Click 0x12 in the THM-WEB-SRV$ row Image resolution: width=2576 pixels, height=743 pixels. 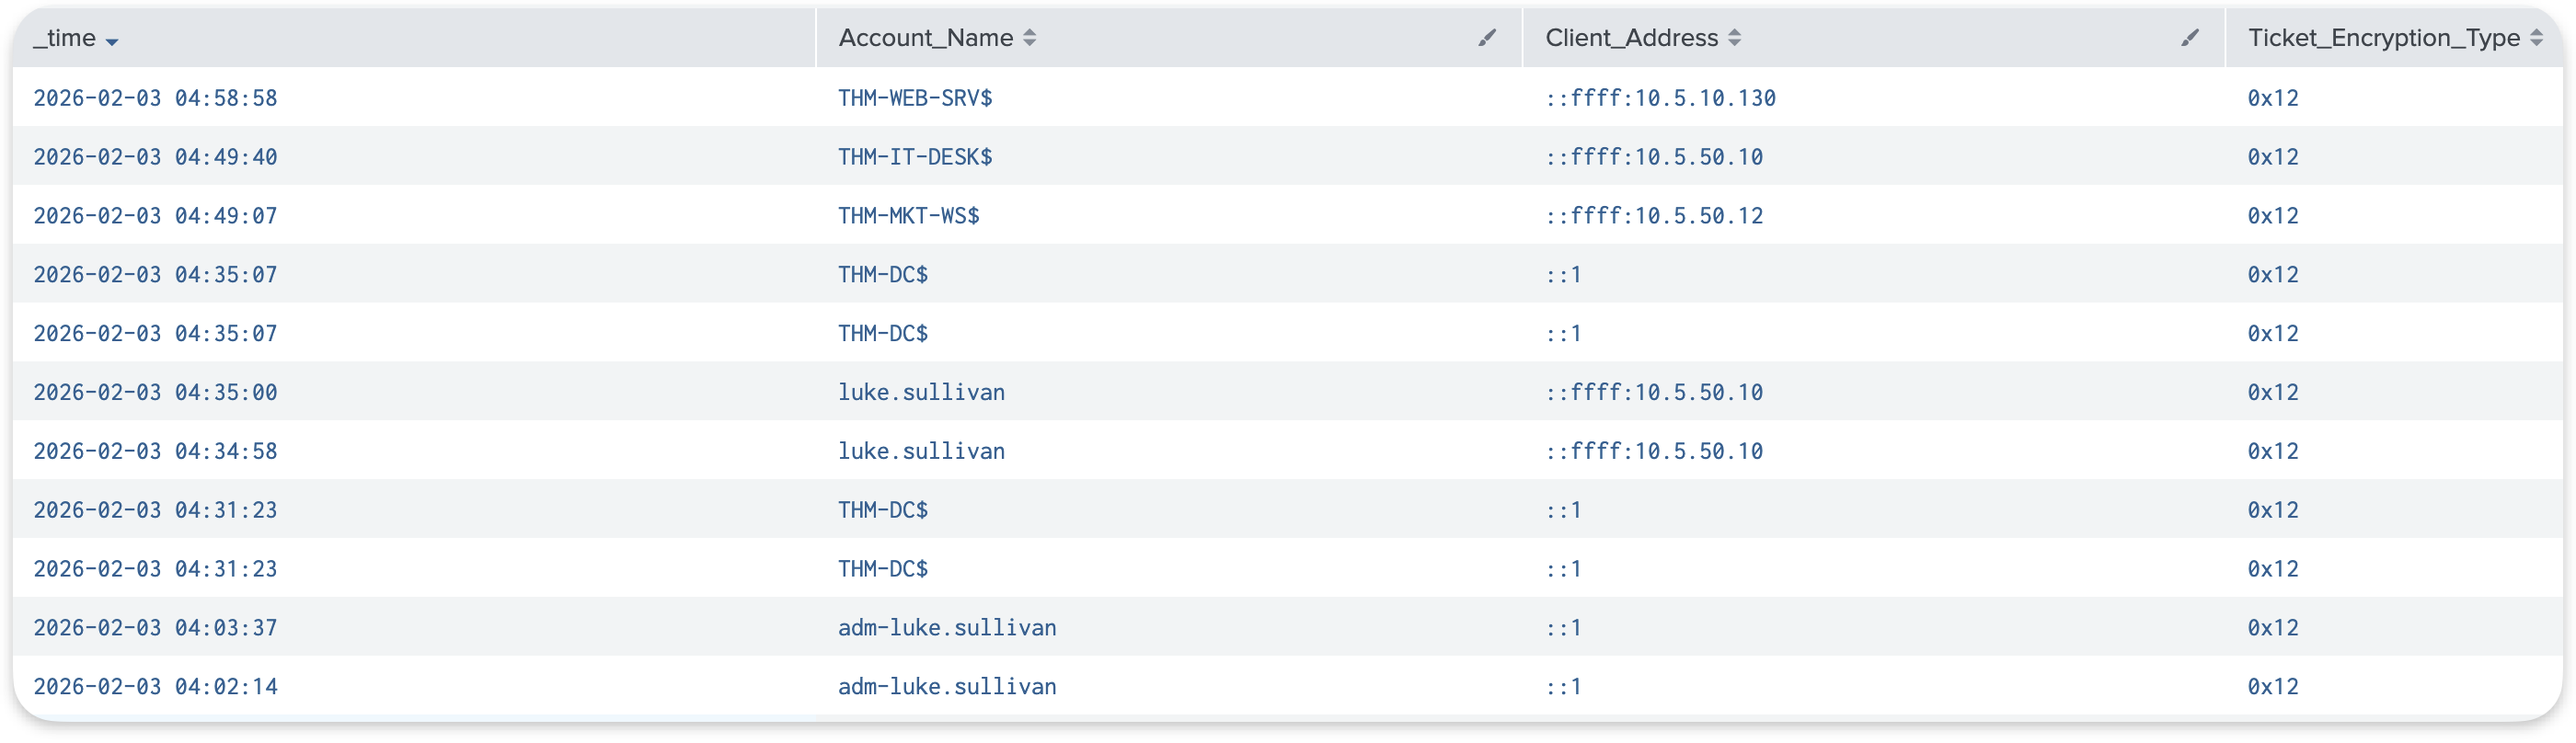pos(2273,98)
